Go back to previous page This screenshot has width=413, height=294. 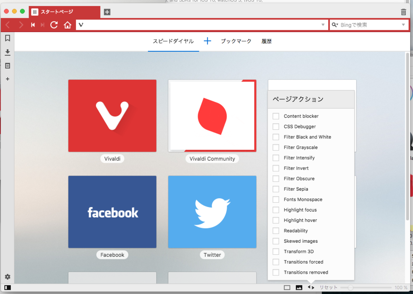[x=8, y=25]
